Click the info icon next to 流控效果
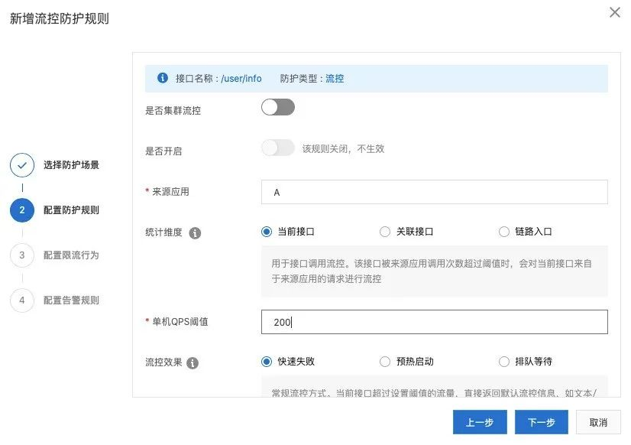Image resolution: width=631 pixels, height=445 pixels. 193,362
